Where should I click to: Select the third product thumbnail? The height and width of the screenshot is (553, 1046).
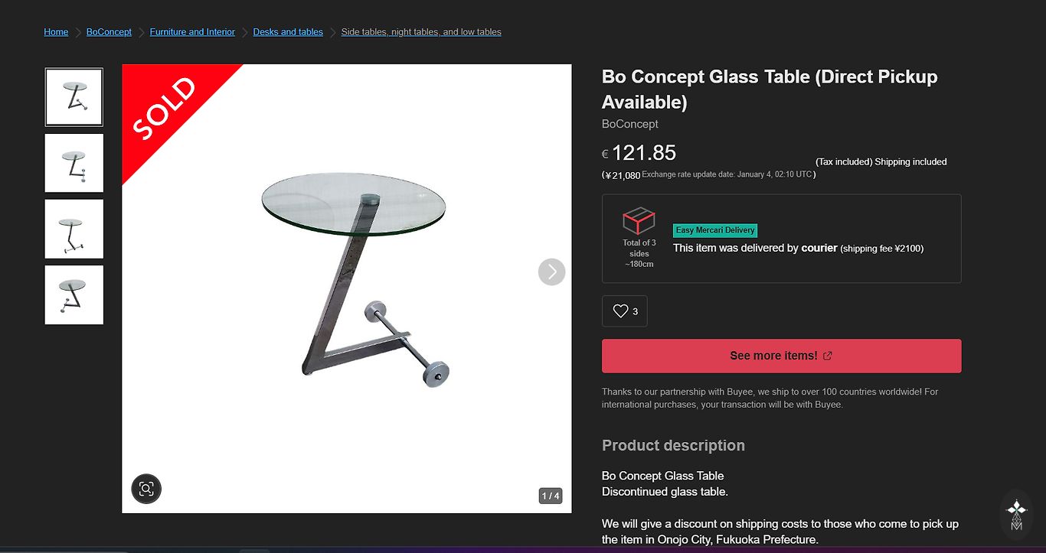[x=74, y=229]
